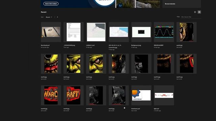Open the Background.png thumbnail

[x=141, y=32]
